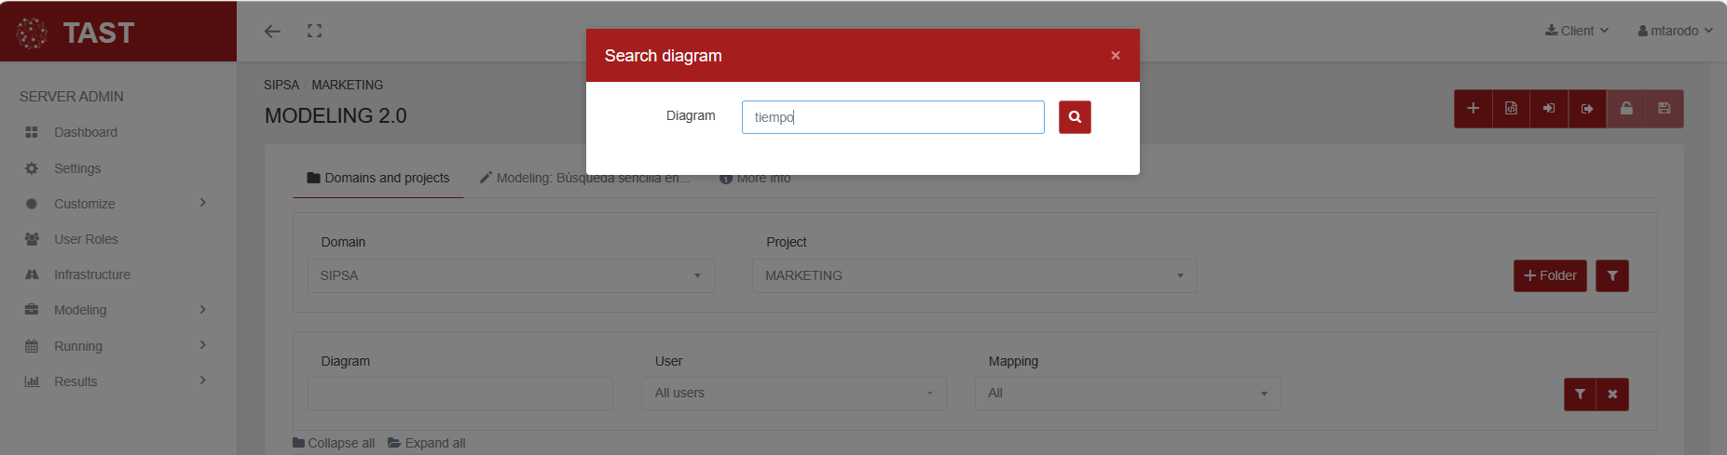Open the All users dropdown
Viewport: 1727px width, 455px height.
point(793,394)
